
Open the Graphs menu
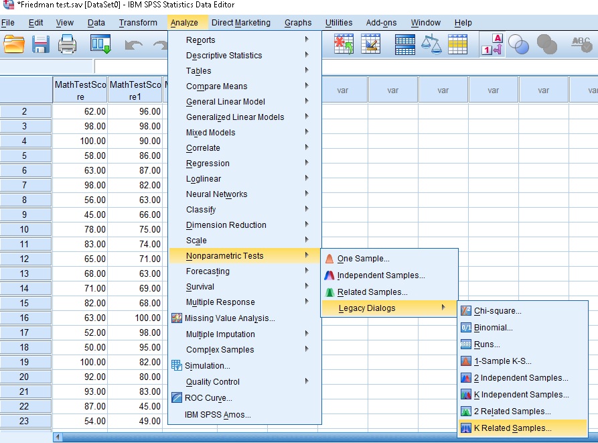pyautogui.click(x=298, y=23)
